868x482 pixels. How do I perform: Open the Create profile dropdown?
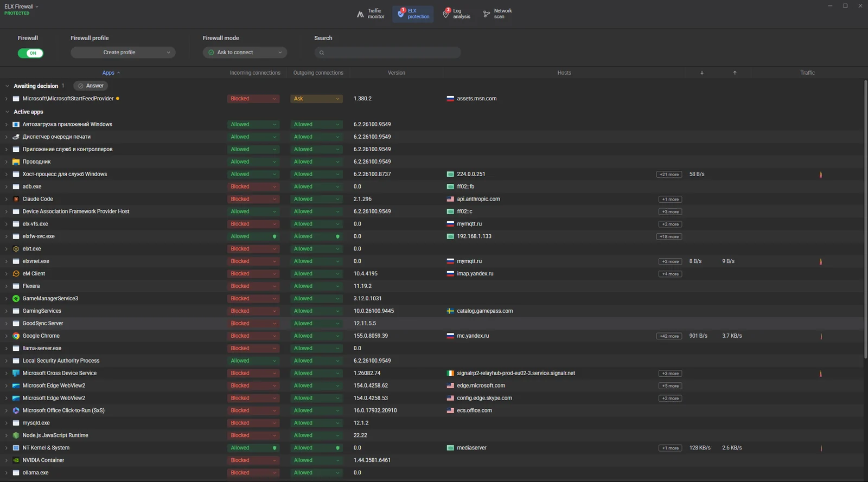pyautogui.click(x=123, y=53)
